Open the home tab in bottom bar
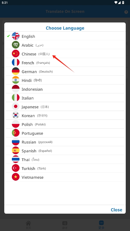 click(x=28, y=225)
